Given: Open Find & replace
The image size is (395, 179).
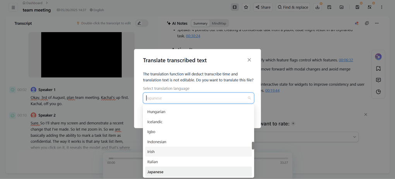Looking at the screenshot, I should point(293,7).
